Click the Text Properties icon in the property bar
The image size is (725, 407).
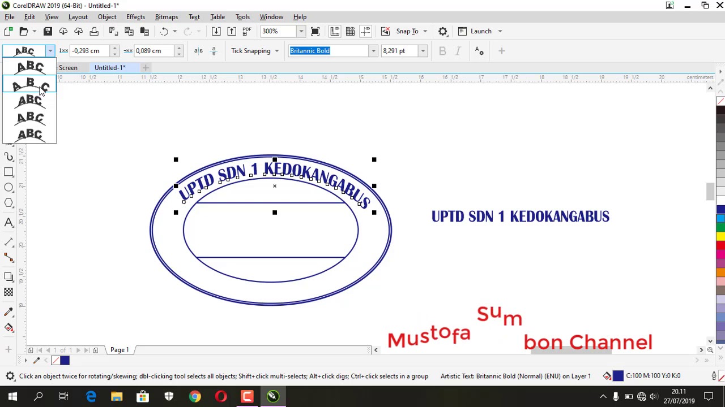tap(479, 51)
